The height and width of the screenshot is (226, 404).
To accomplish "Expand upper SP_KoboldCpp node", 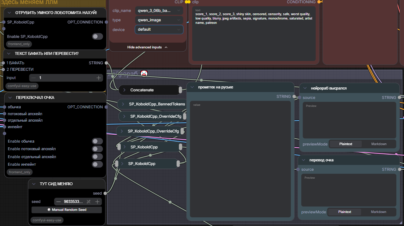I will (124, 147).
